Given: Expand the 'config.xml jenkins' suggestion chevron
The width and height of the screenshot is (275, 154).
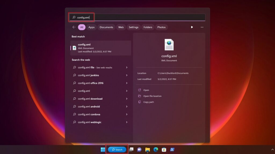Looking at the screenshot, I should [x=127, y=75].
